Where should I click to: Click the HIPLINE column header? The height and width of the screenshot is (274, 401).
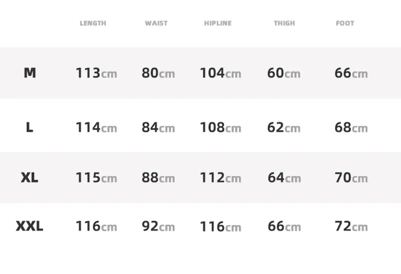click(218, 23)
